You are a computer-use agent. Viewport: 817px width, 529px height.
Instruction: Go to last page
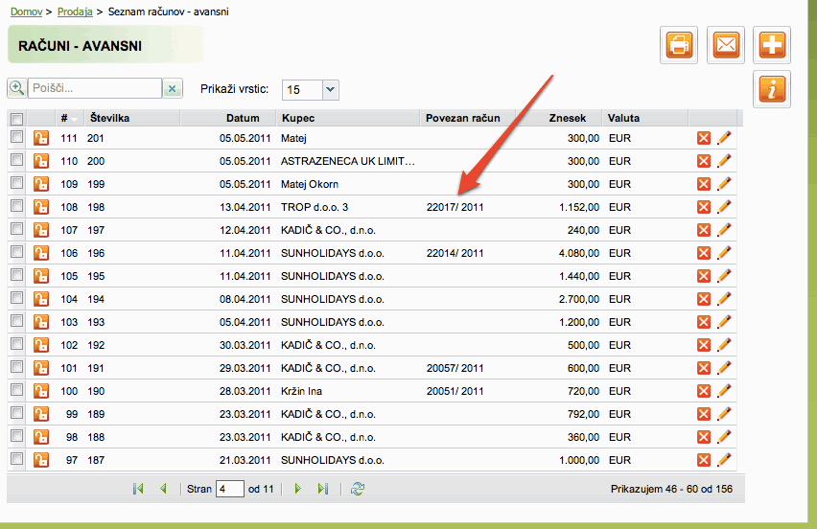tap(323, 489)
